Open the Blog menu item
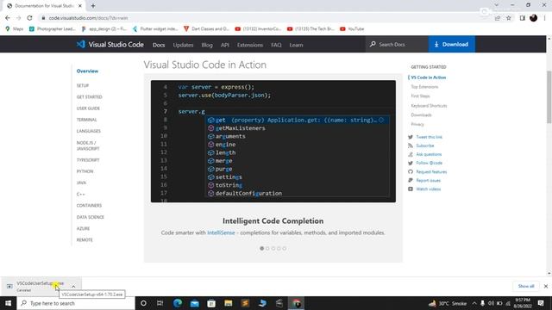The height and width of the screenshot is (310, 552). pos(207,45)
